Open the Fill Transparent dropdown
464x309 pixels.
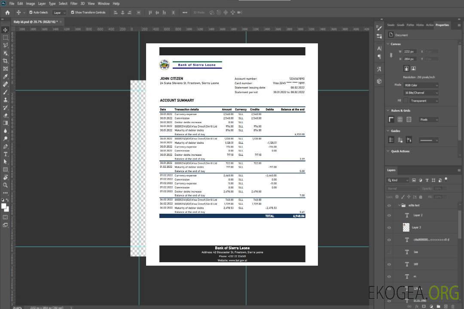[x=424, y=101]
